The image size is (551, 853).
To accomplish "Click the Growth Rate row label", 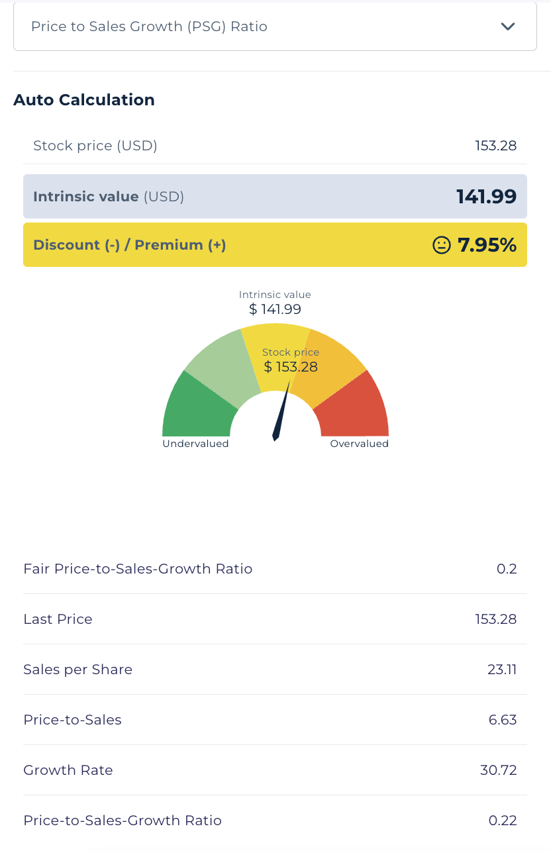I will [x=68, y=770].
